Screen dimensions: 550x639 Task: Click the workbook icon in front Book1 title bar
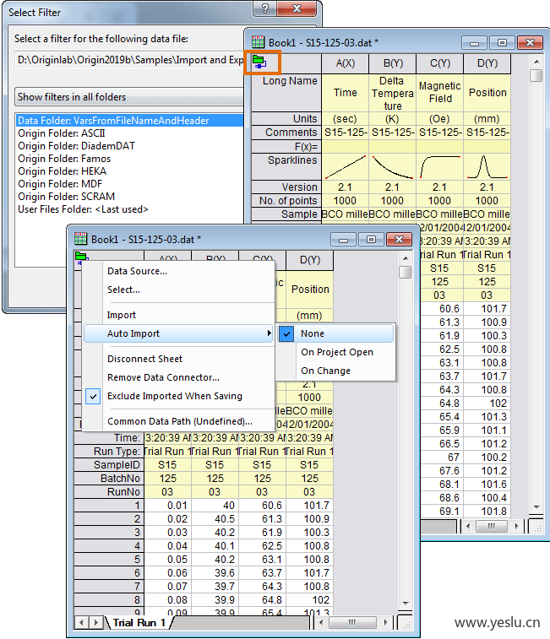80,239
